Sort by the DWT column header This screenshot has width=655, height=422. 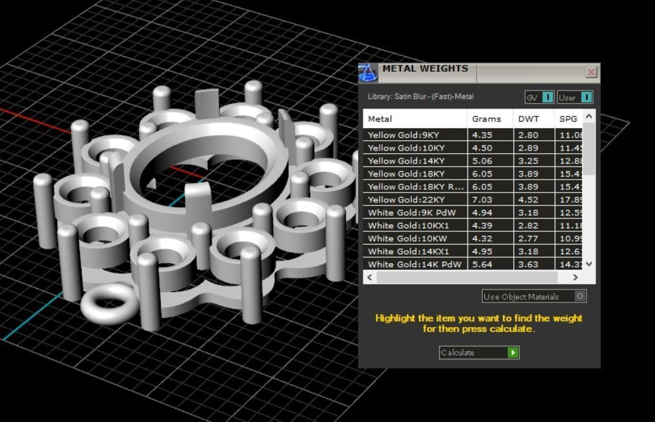(x=534, y=118)
